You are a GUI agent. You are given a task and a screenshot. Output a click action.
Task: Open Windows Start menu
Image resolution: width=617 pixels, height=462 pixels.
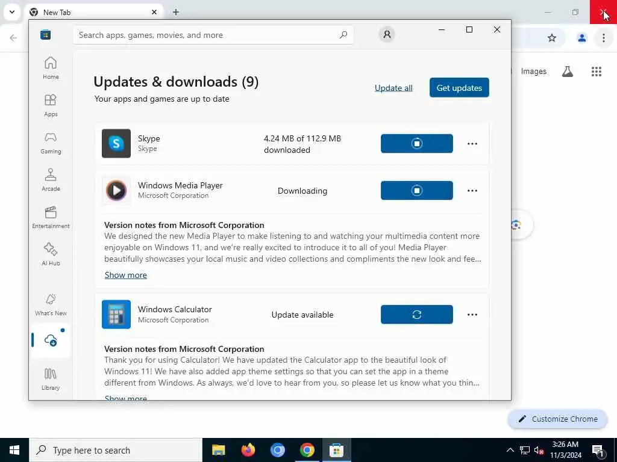14,450
